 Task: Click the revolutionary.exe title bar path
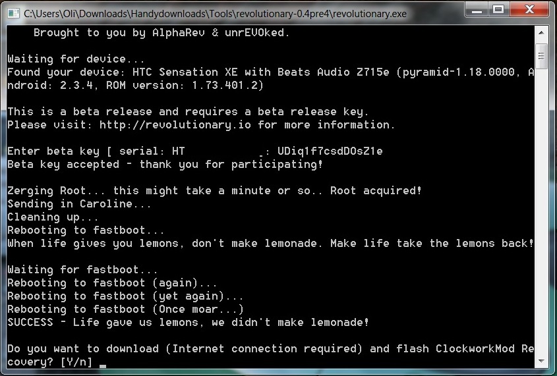point(216,14)
